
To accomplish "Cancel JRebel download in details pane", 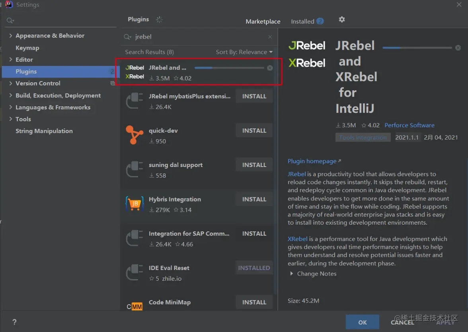I will pos(458,48).
